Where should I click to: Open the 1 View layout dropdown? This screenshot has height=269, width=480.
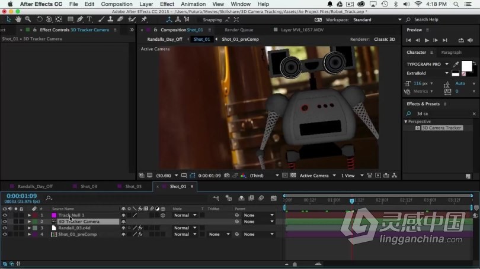pos(352,176)
